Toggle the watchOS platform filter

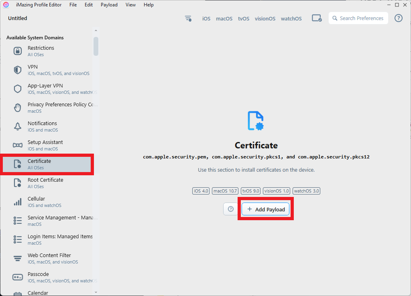point(291,18)
